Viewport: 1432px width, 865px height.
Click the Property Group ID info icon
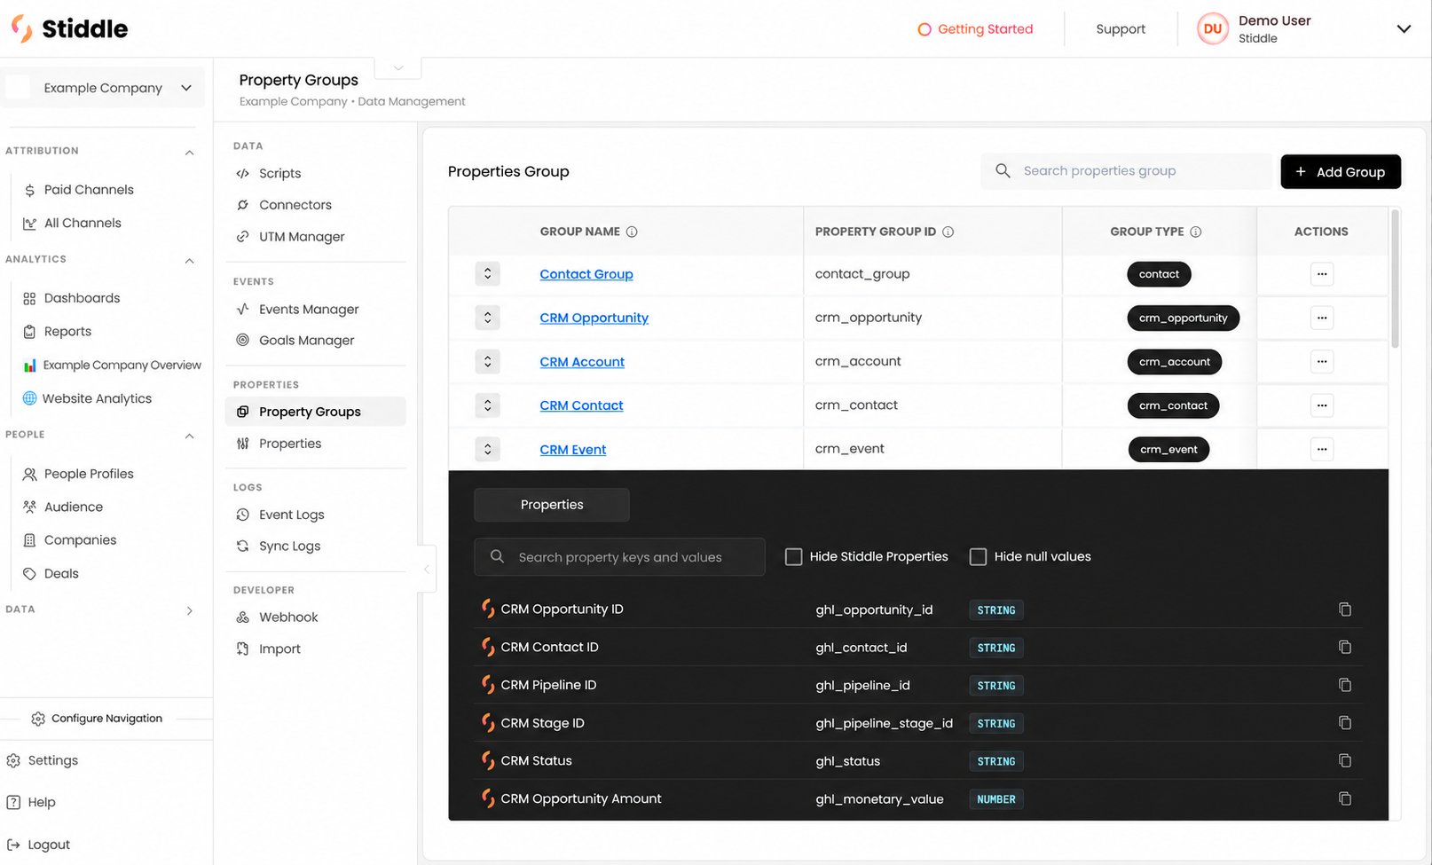[948, 232]
